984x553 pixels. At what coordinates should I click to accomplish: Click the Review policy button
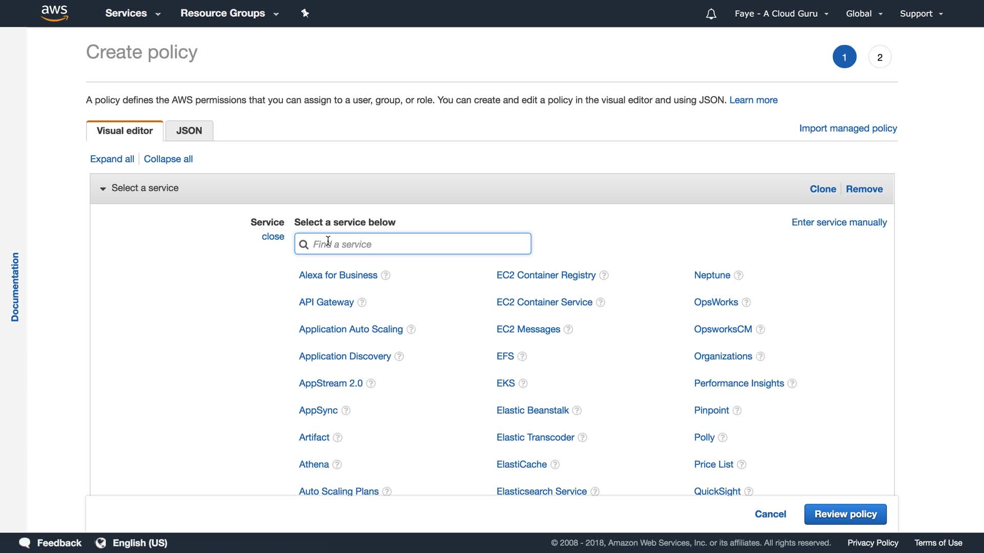[x=845, y=514]
